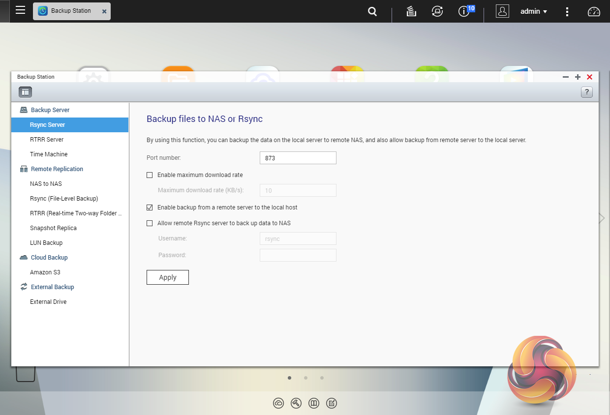610x415 pixels.
Task: Click the Apply button
Action: 168,277
